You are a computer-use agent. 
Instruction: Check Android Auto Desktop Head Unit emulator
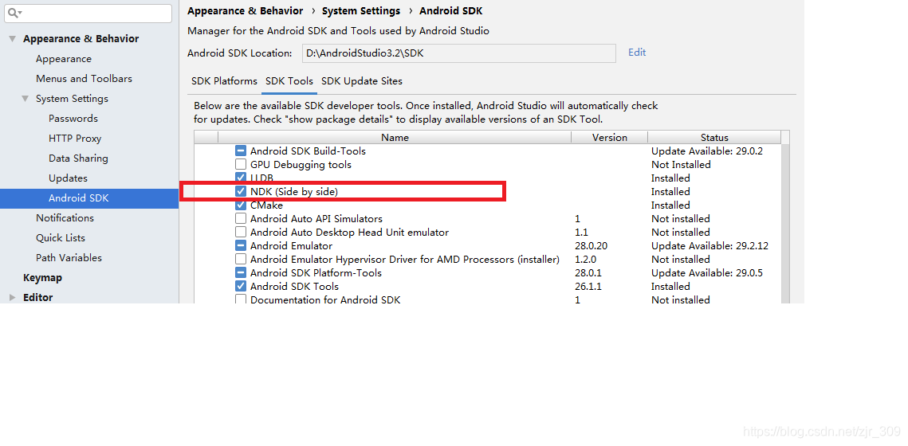coord(241,233)
